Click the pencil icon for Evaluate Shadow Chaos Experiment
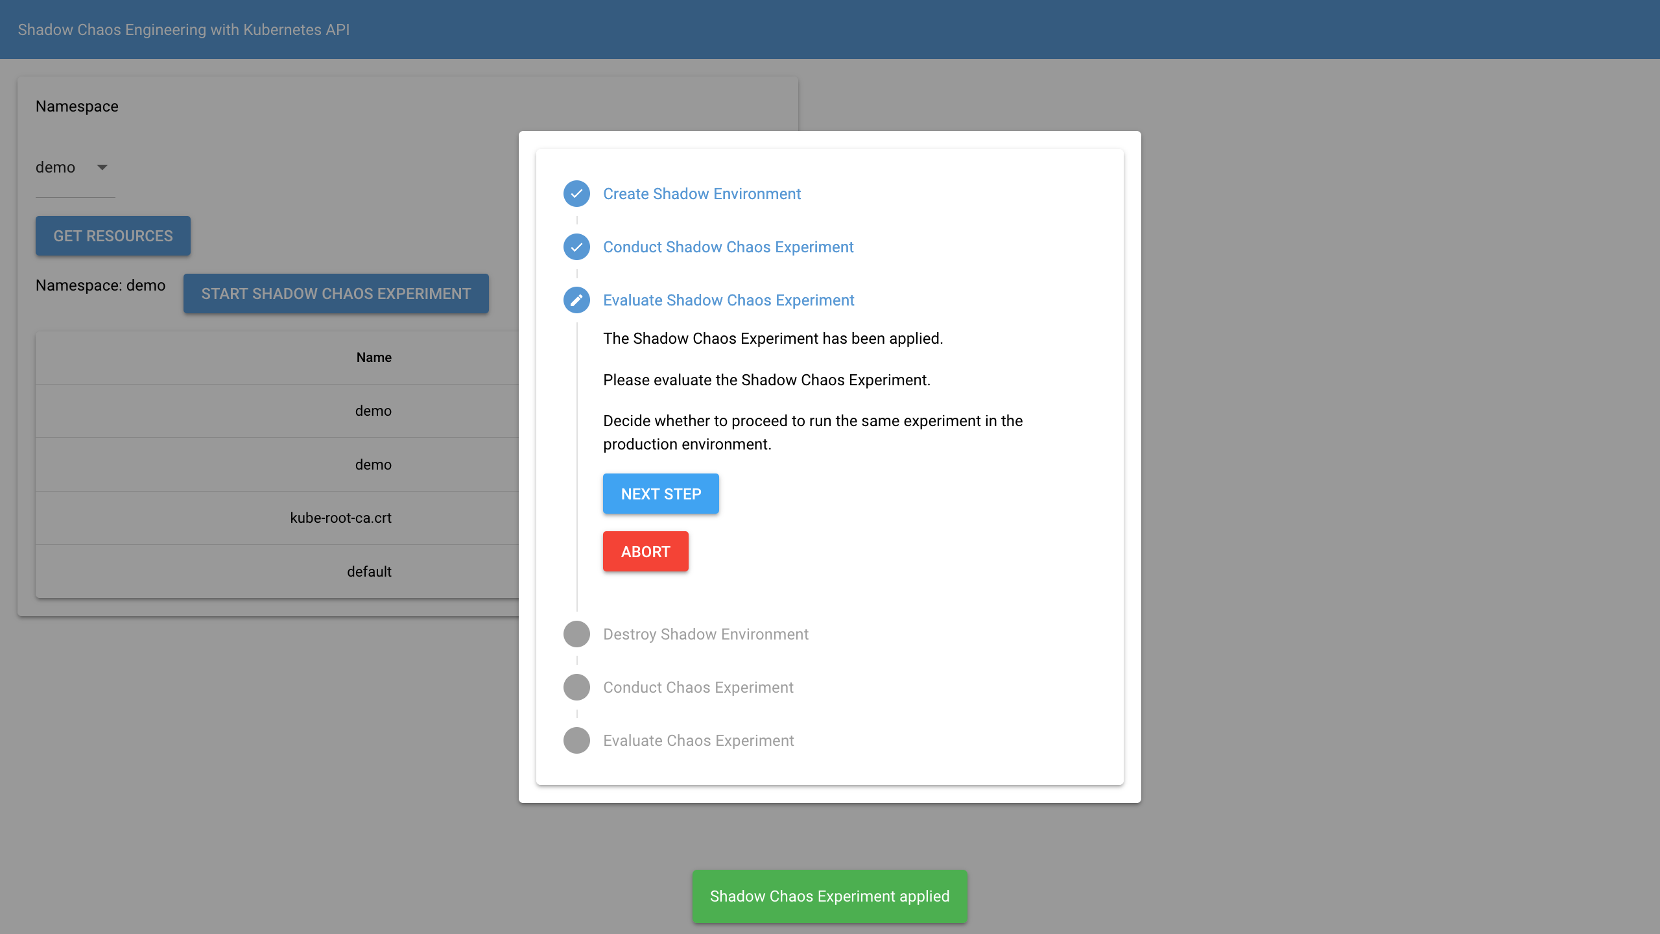This screenshot has height=934, width=1660. coord(576,300)
